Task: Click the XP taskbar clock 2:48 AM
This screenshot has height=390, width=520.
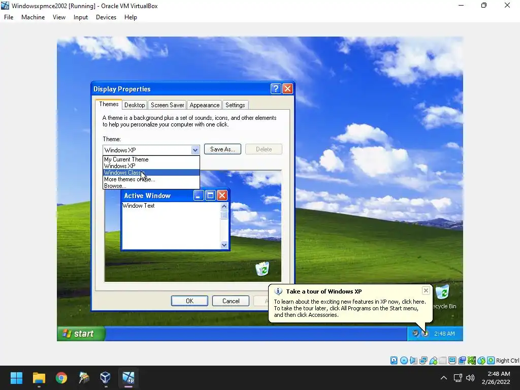Action: [444, 334]
